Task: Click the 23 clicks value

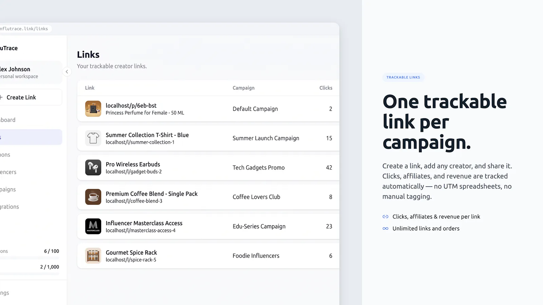Action: [329, 226]
